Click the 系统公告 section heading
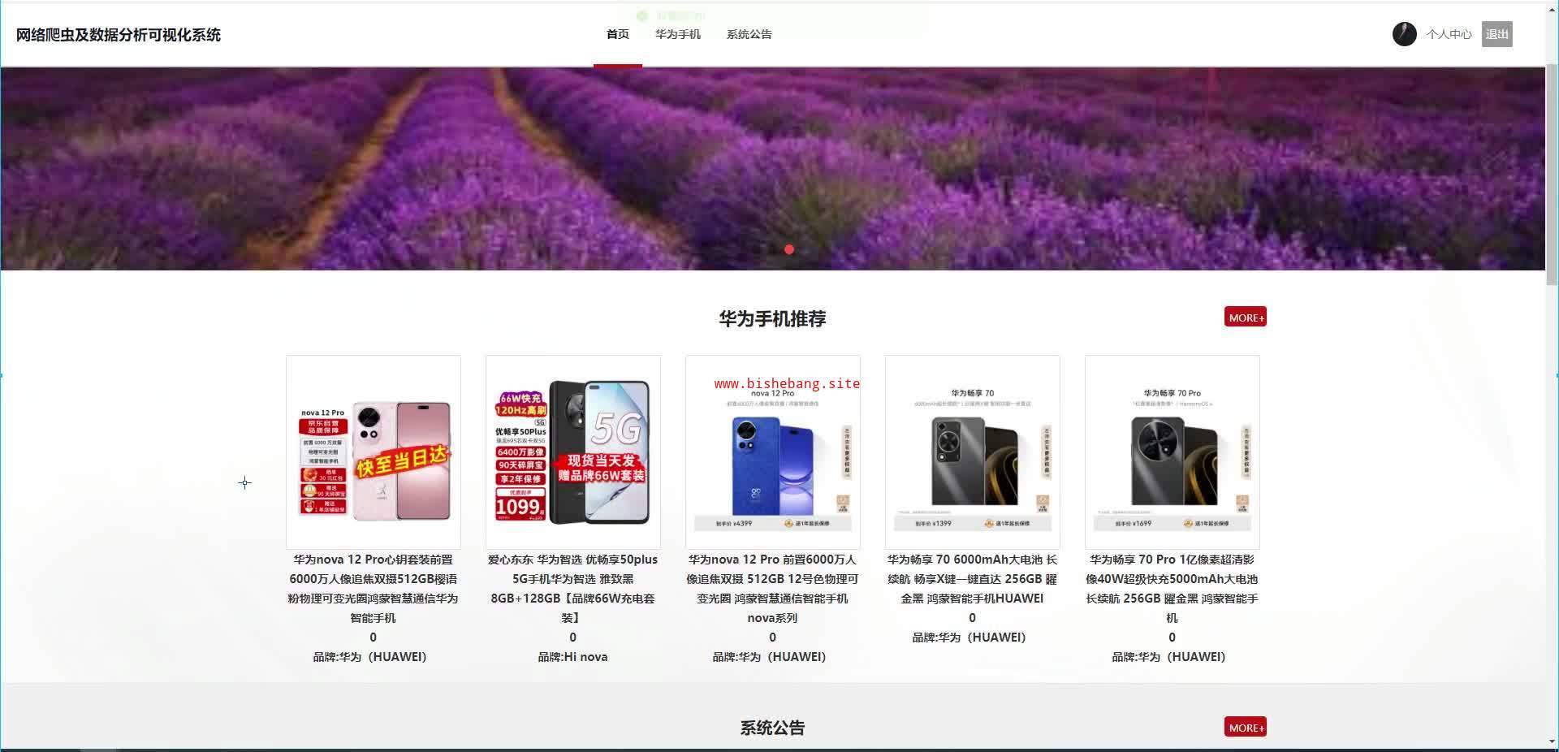The height and width of the screenshot is (752, 1559). (772, 728)
